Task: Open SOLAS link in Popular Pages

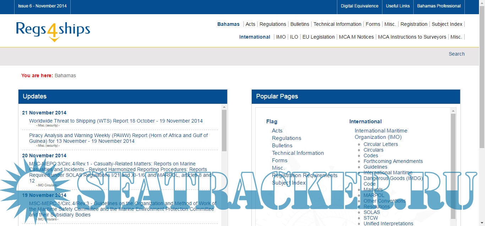Action: pos(371,212)
